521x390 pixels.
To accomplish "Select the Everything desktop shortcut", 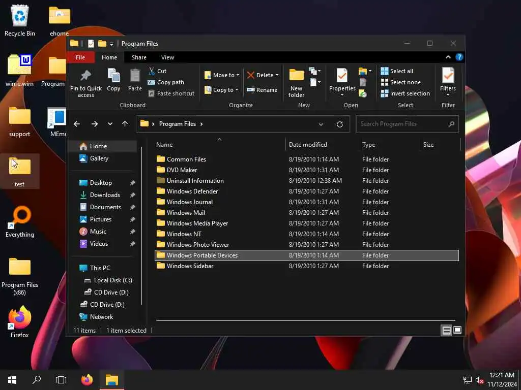I will pos(20,222).
